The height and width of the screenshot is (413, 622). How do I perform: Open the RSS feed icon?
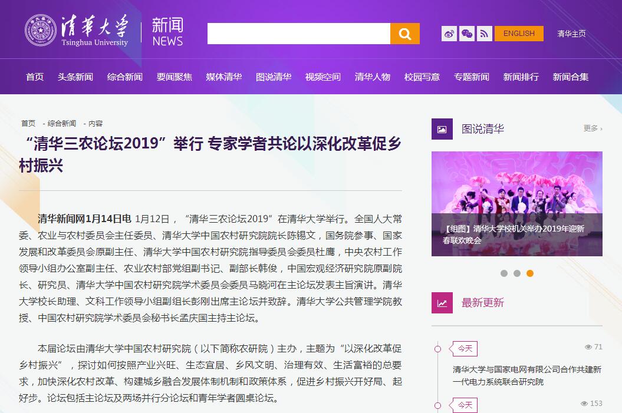485,34
